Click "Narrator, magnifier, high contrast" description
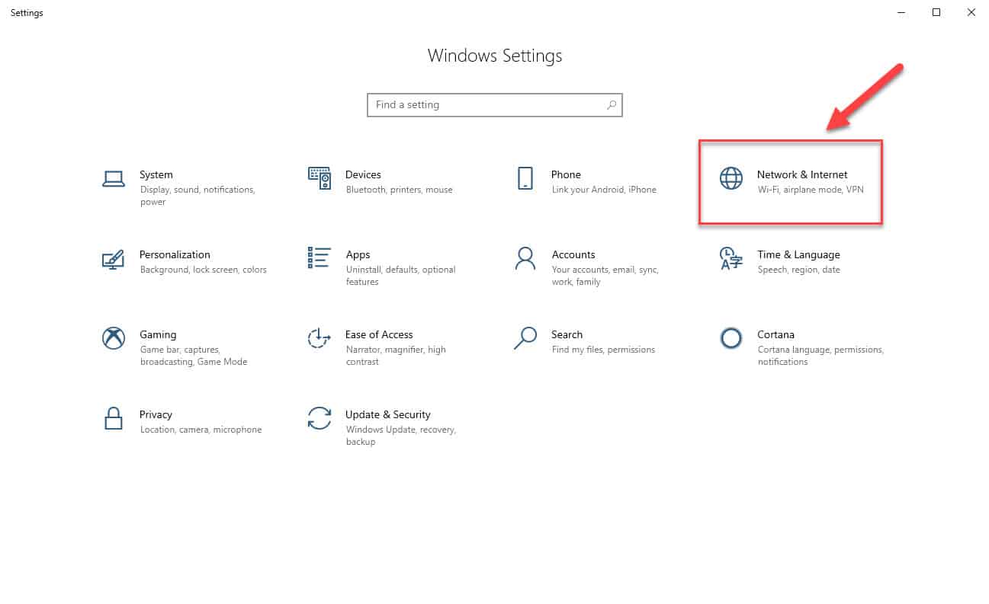This screenshot has height=604, width=989. [396, 356]
